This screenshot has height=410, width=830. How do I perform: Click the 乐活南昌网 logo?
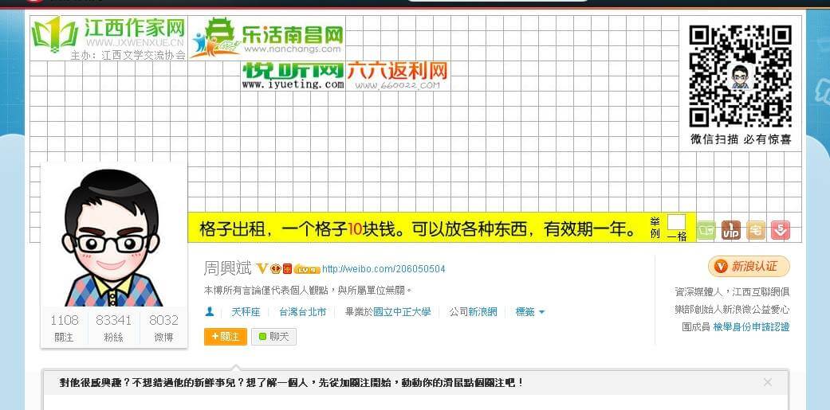click(266, 37)
